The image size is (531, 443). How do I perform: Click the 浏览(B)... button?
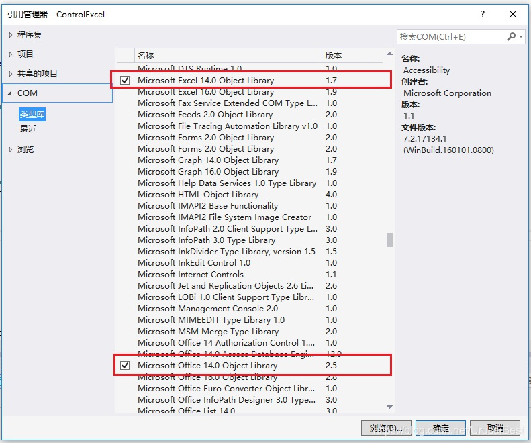(x=386, y=428)
